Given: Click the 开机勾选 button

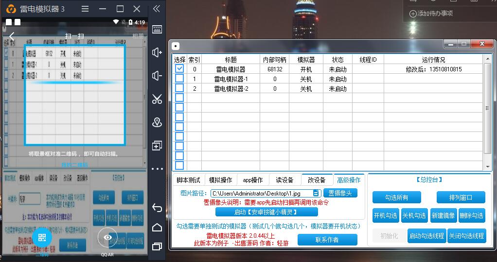Looking at the screenshot, I should click(386, 216).
